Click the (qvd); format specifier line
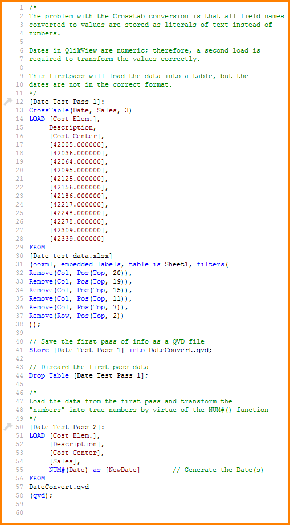The image size is (290, 525). coord(41,495)
